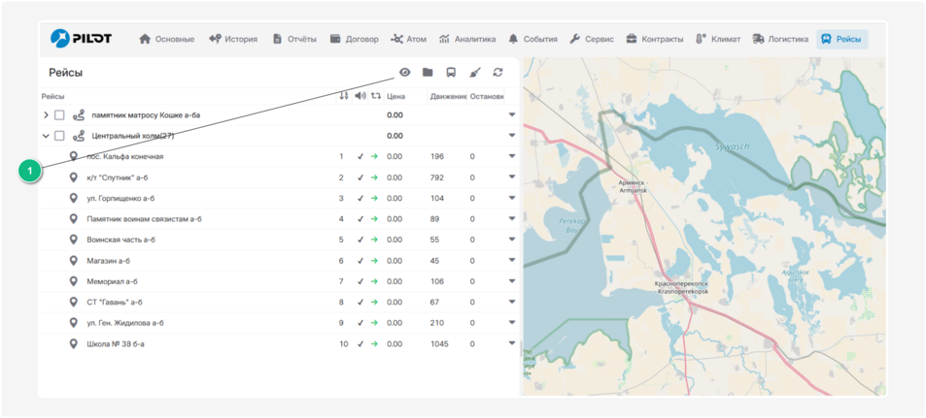
Task: Select the Памятник воинам связистам а-б stop
Action: click(x=144, y=219)
